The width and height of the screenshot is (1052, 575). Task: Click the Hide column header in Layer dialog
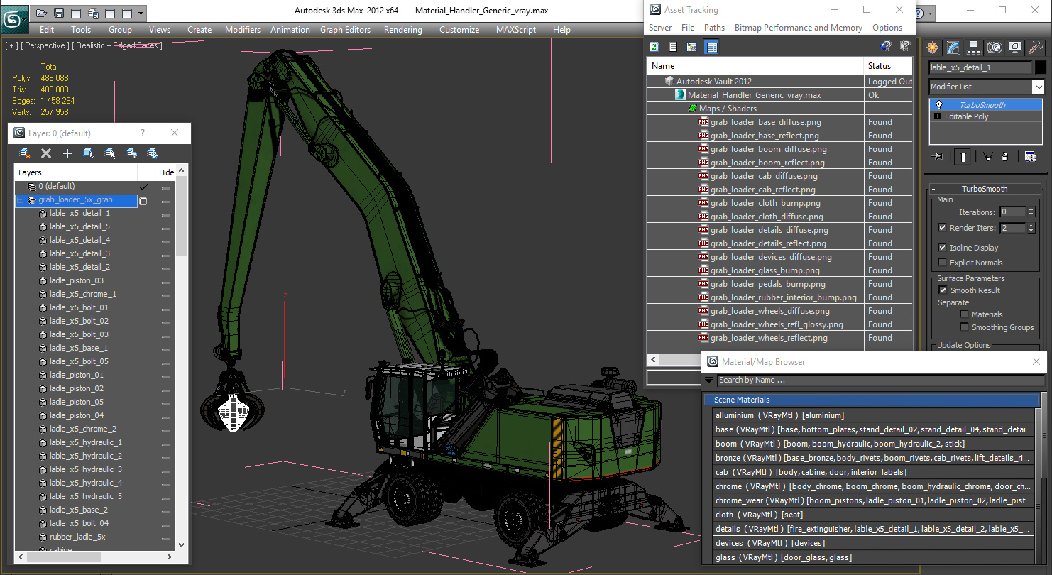coord(166,172)
